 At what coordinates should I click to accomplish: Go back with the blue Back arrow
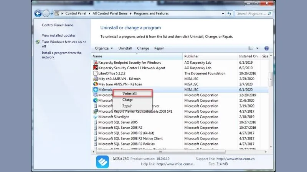38,13
